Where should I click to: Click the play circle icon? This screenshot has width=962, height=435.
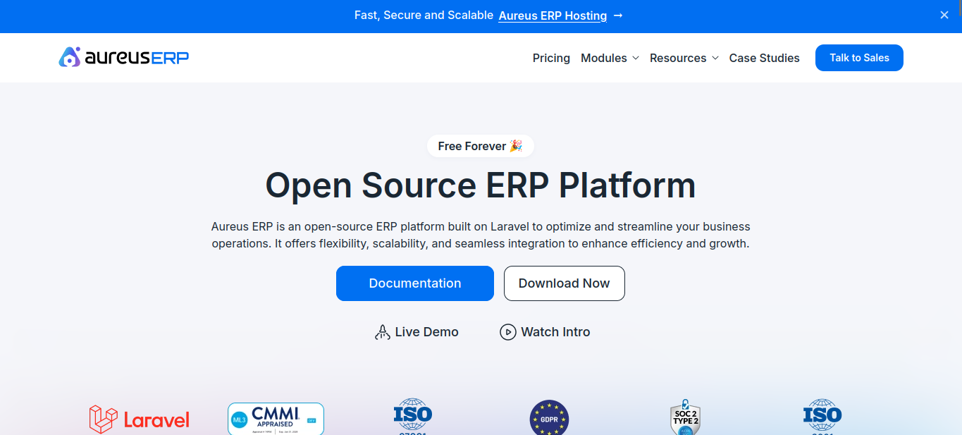point(507,332)
